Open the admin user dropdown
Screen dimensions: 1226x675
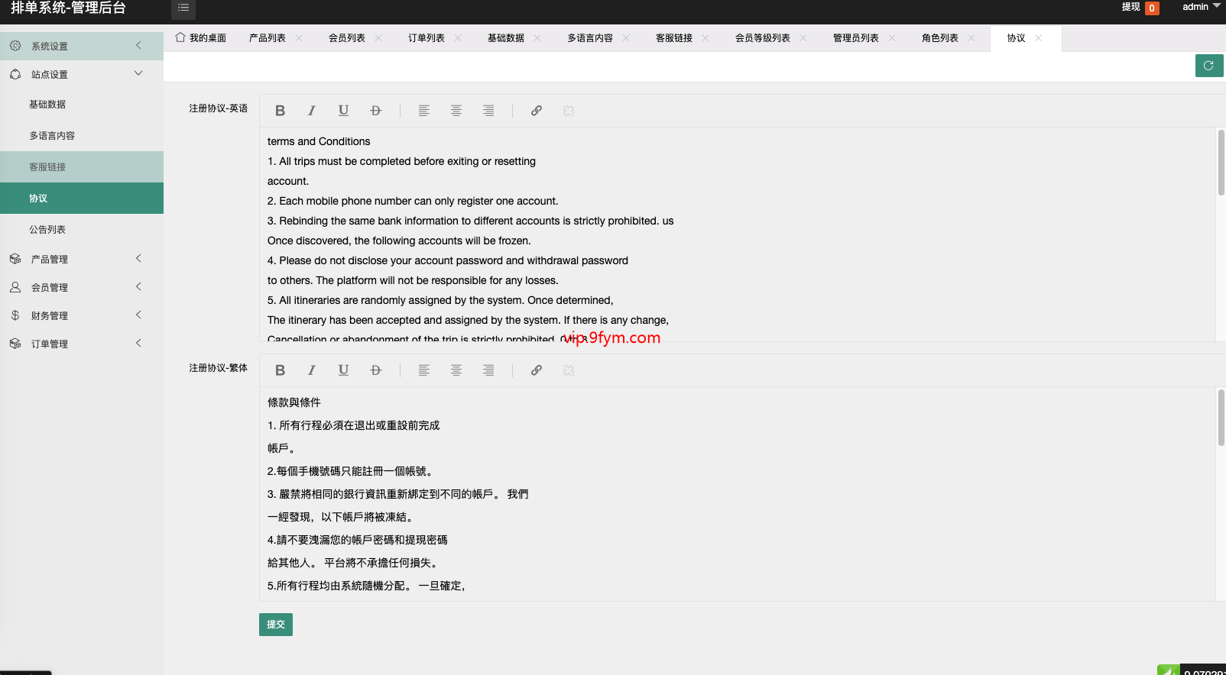click(x=1200, y=7)
